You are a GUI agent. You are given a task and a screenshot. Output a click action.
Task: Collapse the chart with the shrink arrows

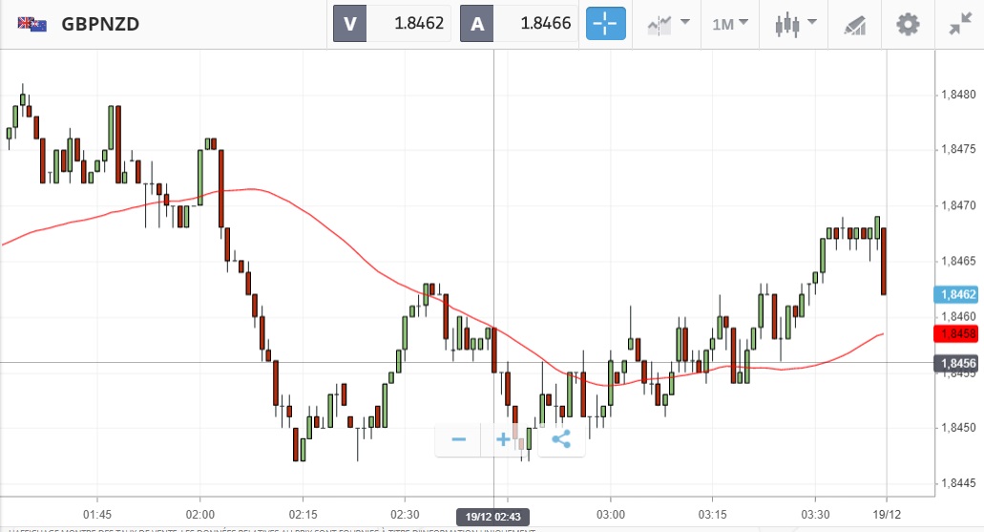tap(959, 24)
